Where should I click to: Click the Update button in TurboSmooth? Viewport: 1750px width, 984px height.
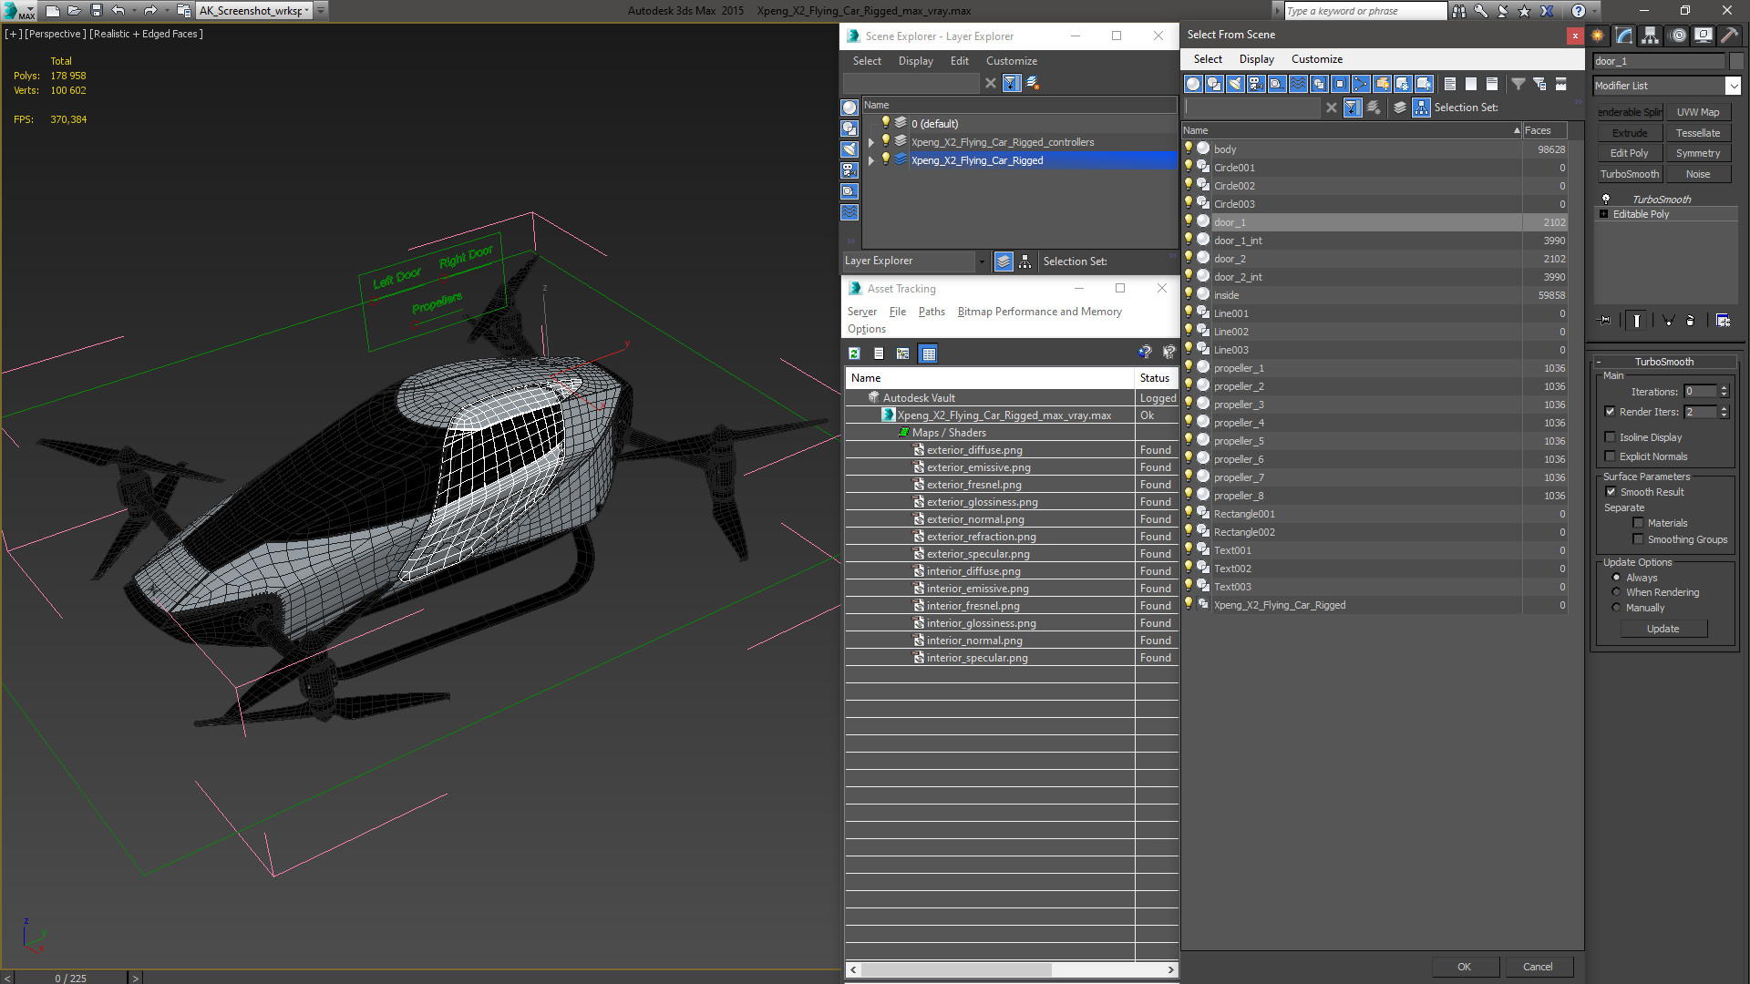(1662, 629)
